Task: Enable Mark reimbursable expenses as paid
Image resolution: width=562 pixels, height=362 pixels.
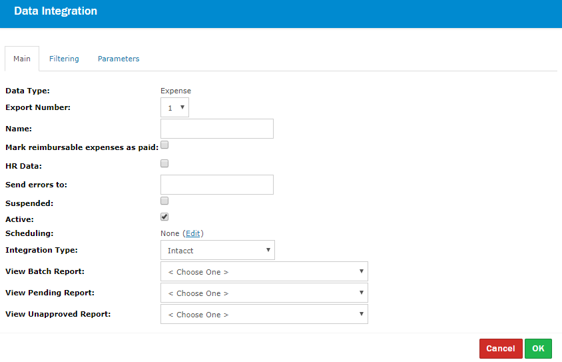Action: pos(164,145)
